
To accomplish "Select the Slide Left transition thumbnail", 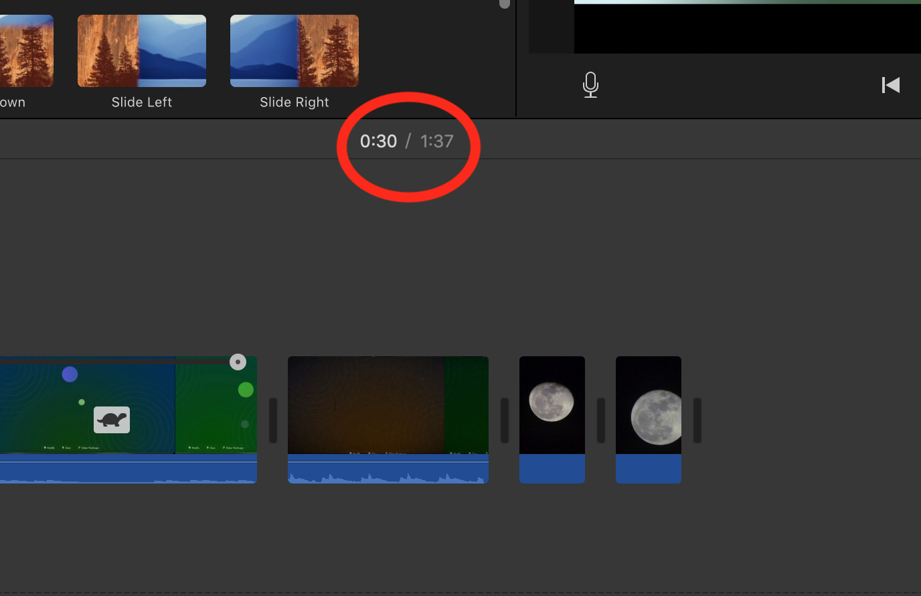I will click(142, 51).
